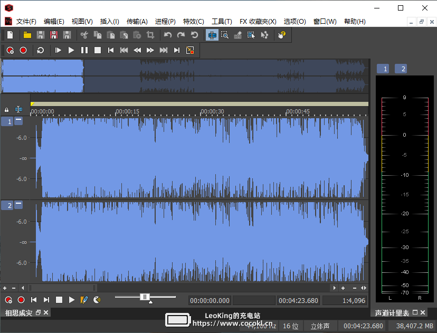This screenshot has width=437, height=333.
Task: Copy the selection with the Copy icon
Action: click(x=97, y=35)
